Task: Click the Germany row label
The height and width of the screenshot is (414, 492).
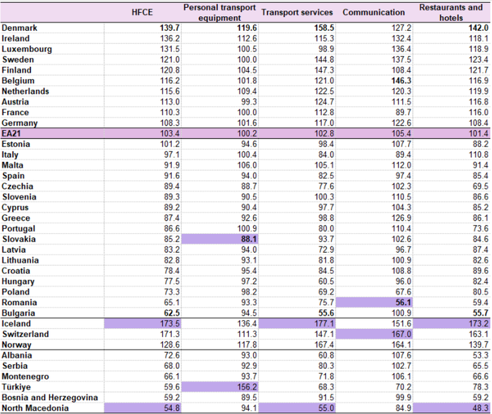Action: click(x=20, y=123)
